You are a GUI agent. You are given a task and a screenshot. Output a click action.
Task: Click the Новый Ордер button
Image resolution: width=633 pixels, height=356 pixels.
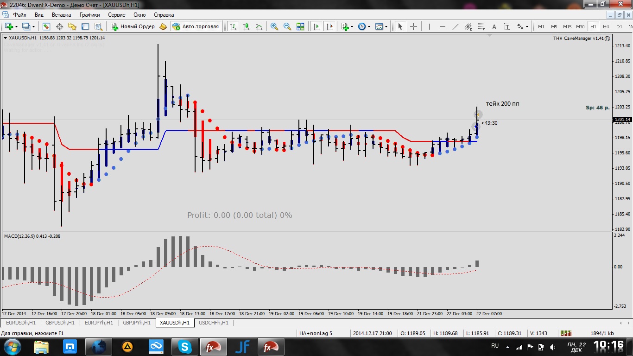tap(133, 26)
